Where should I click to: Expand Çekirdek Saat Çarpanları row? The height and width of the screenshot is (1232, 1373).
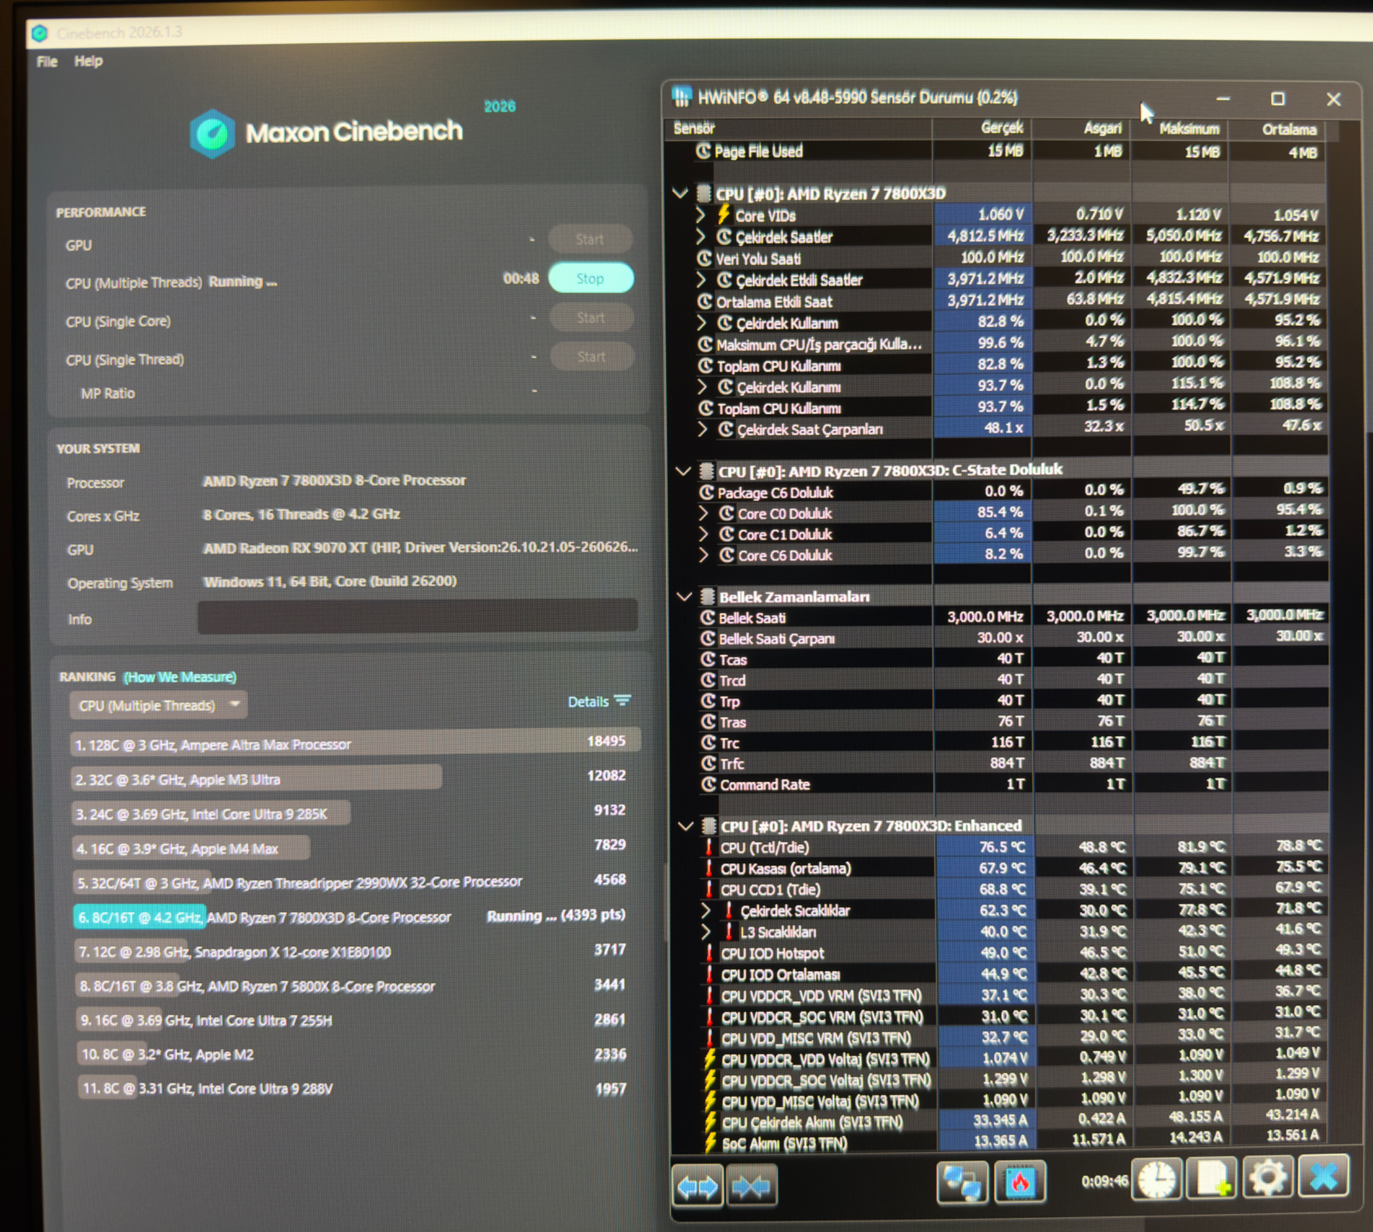pyautogui.click(x=703, y=429)
